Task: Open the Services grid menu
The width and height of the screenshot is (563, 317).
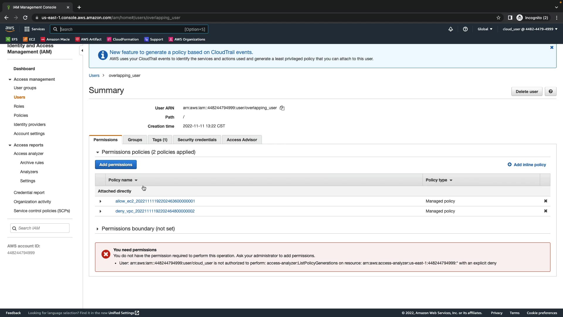Action: pos(35,29)
